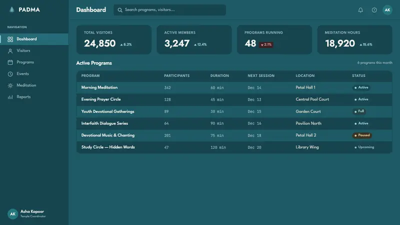Click the info circle icon in header
Image resolution: width=400 pixels, height=225 pixels.
pyautogui.click(x=374, y=10)
